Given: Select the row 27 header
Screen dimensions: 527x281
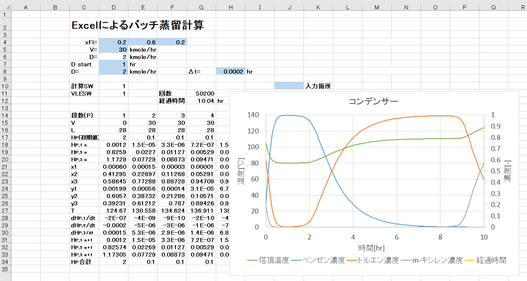Looking at the screenshot, I should tap(5, 210).
